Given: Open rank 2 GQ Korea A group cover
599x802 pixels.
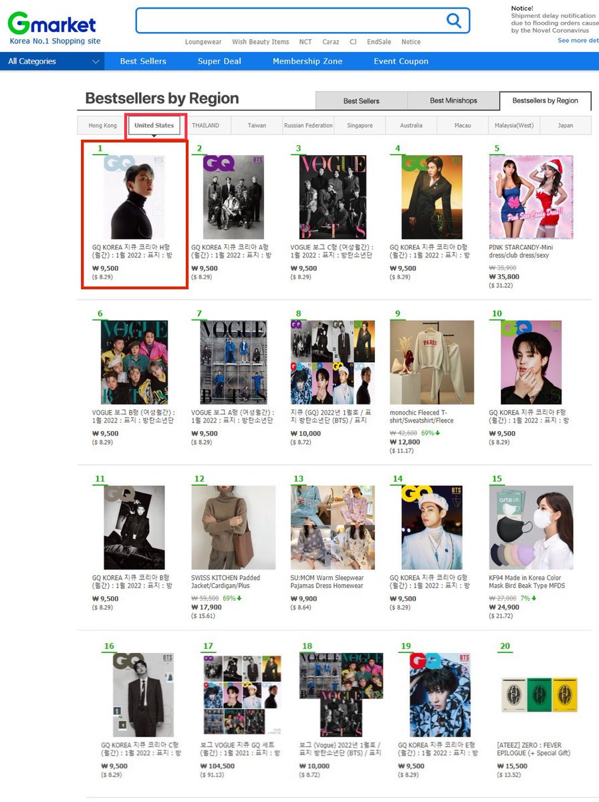Looking at the screenshot, I should tap(233, 197).
